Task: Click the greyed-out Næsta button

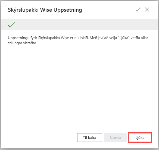Action: [115, 138]
